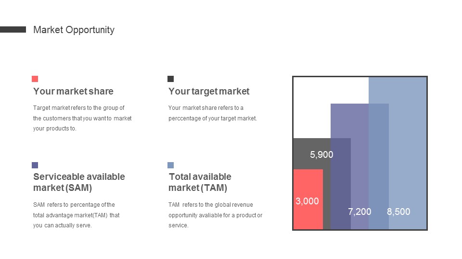The height and width of the screenshot is (259, 462).
Task: Click the Serviceable available market (SAM) heading
Action: click(x=79, y=182)
